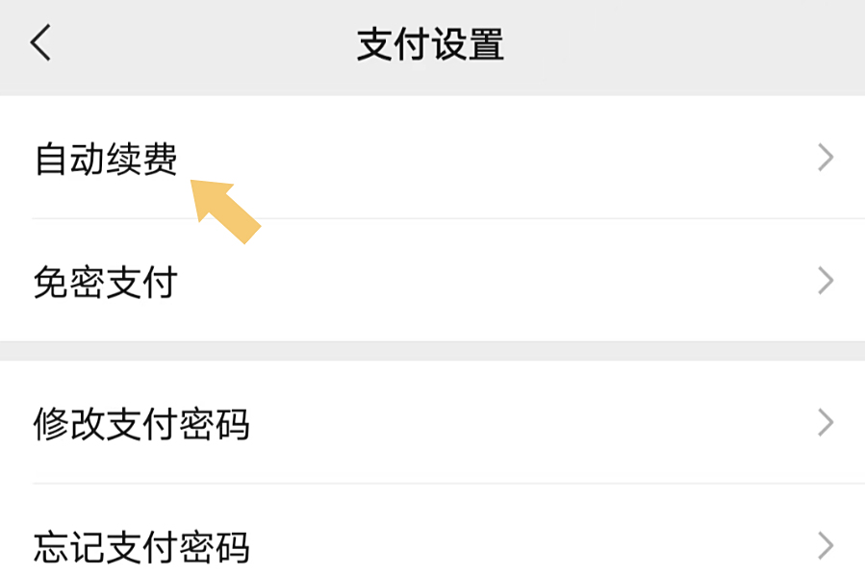Expand the 免密支付 chevron arrow
Viewport: 865px width, 576px height.
click(826, 281)
